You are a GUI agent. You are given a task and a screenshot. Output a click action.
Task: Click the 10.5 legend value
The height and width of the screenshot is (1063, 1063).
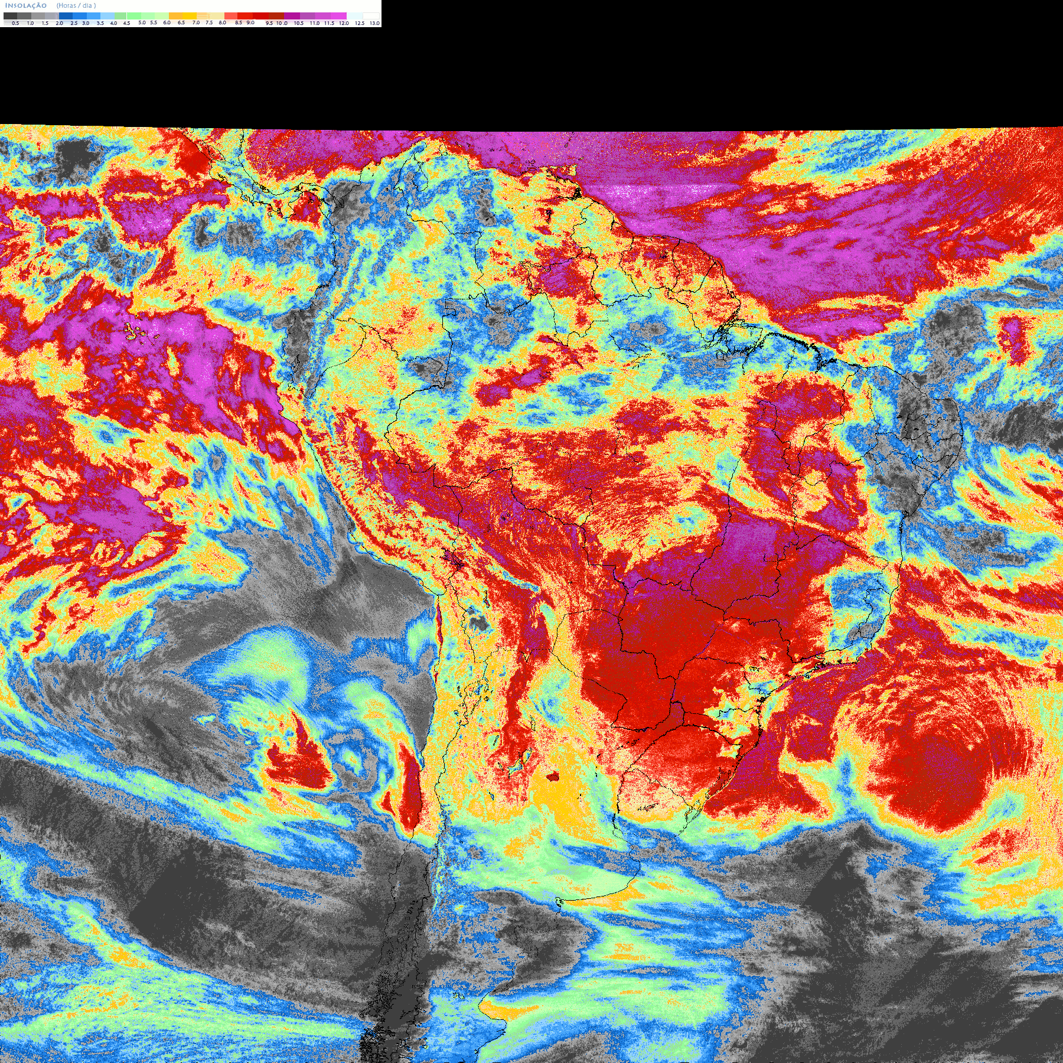299,23
